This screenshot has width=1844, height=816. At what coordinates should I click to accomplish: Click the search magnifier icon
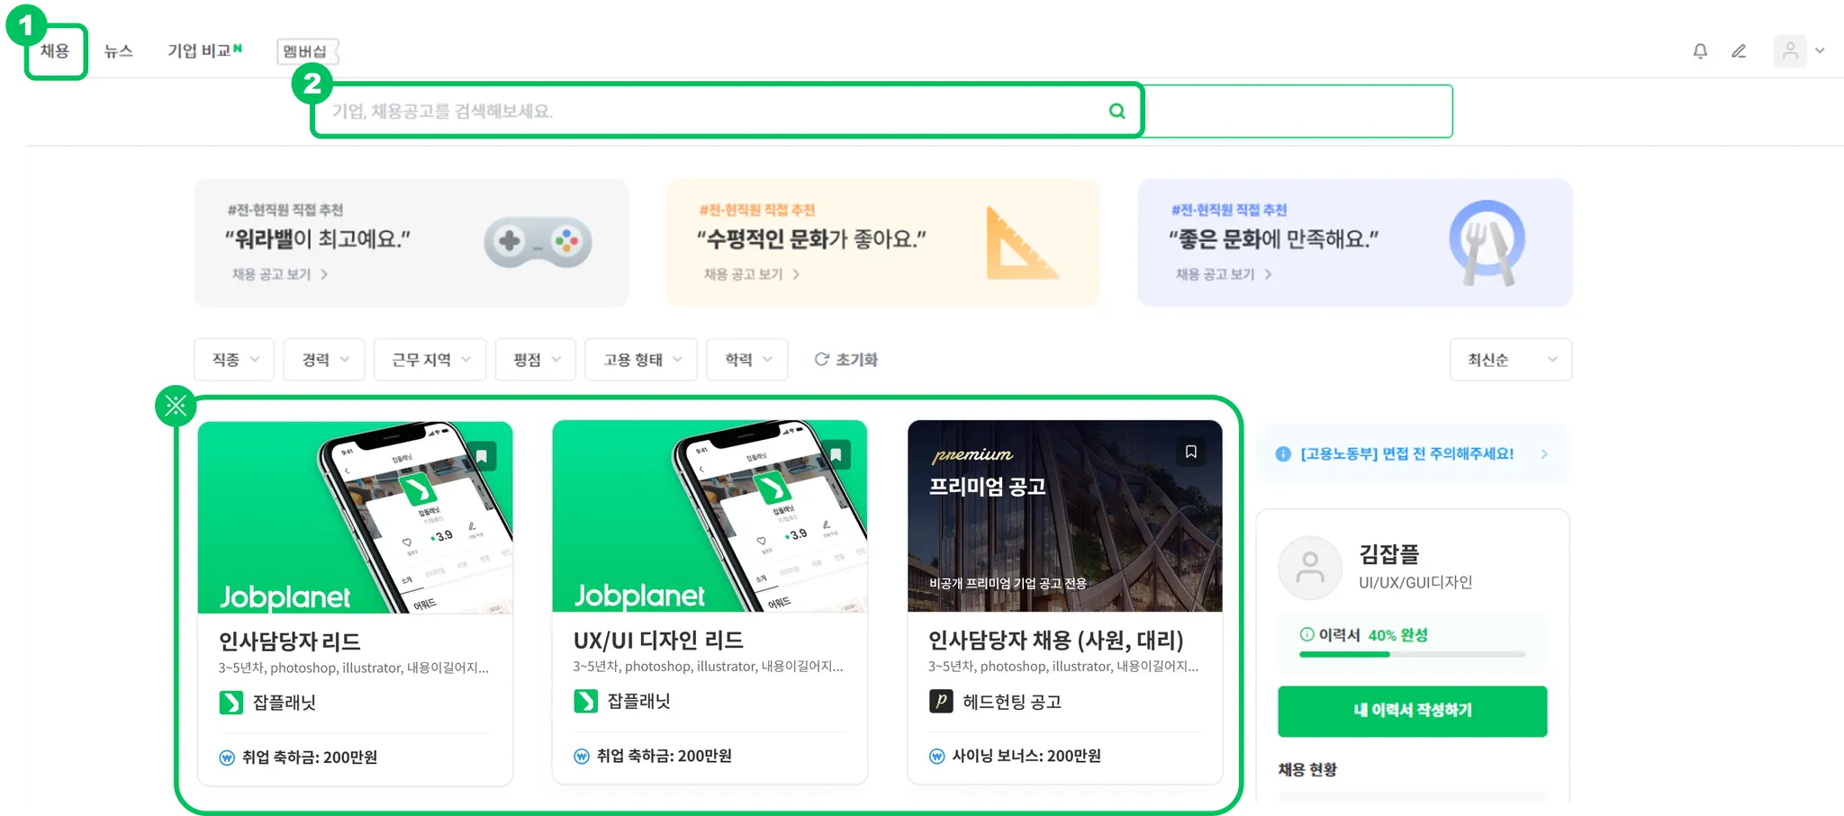pos(1116,111)
